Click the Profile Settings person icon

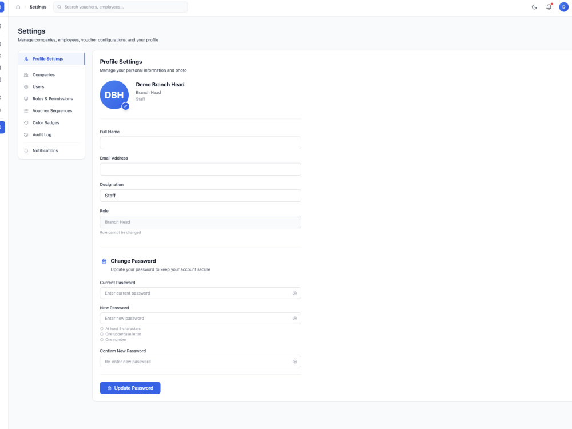coord(26,59)
